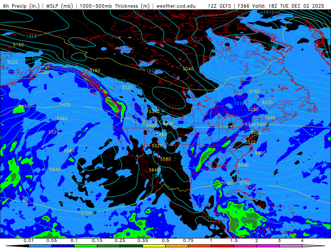Click the light blue legend color swatch

click(40, 246)
